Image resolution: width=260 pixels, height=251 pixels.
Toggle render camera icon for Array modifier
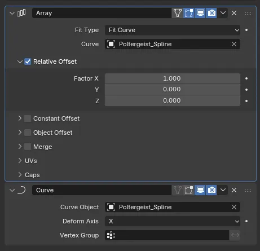point(211,13)
